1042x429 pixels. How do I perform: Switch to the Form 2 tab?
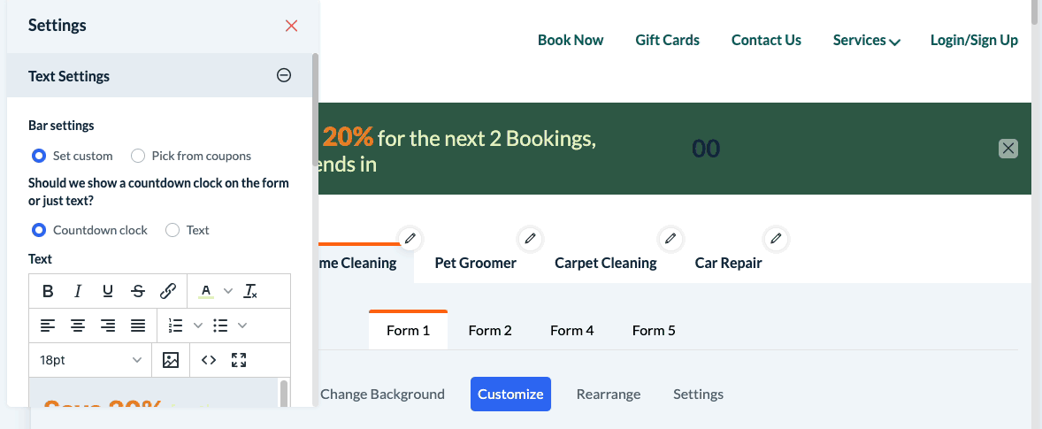point(490,331)
